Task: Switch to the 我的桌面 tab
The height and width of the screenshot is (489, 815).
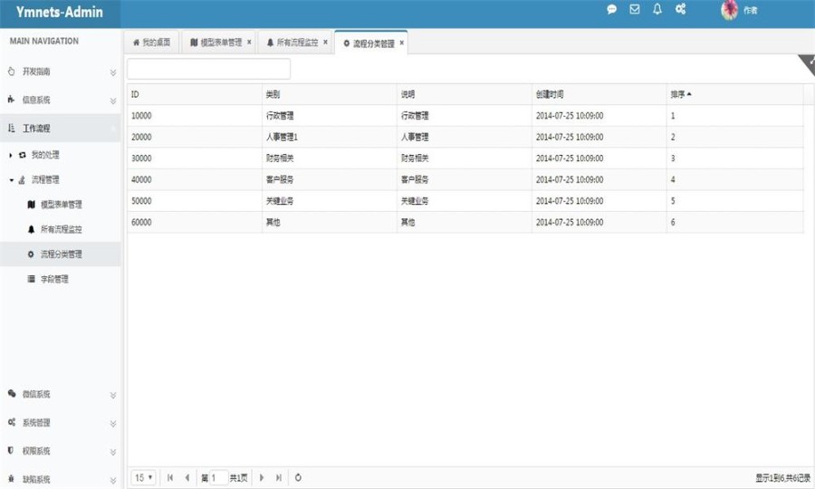Action: pos(152,42)
